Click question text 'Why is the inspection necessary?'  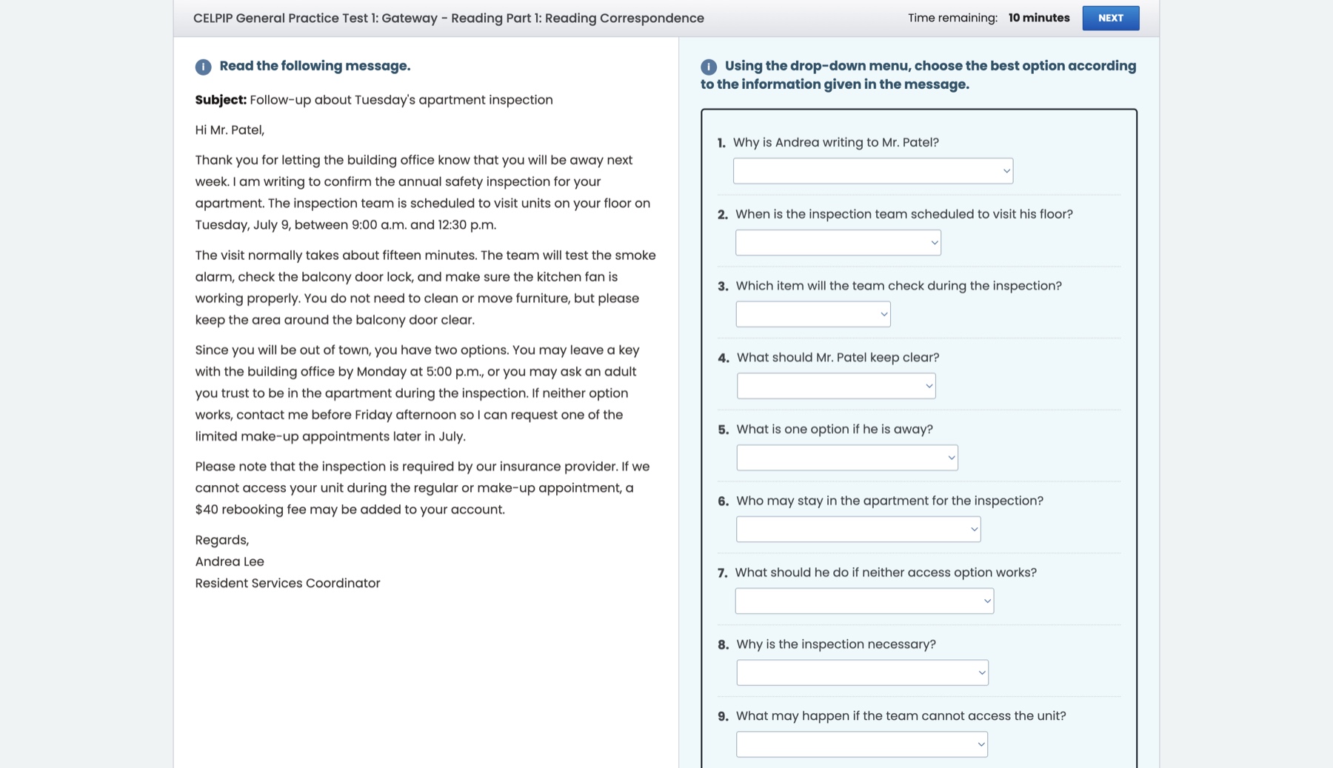tap(836, 644)
